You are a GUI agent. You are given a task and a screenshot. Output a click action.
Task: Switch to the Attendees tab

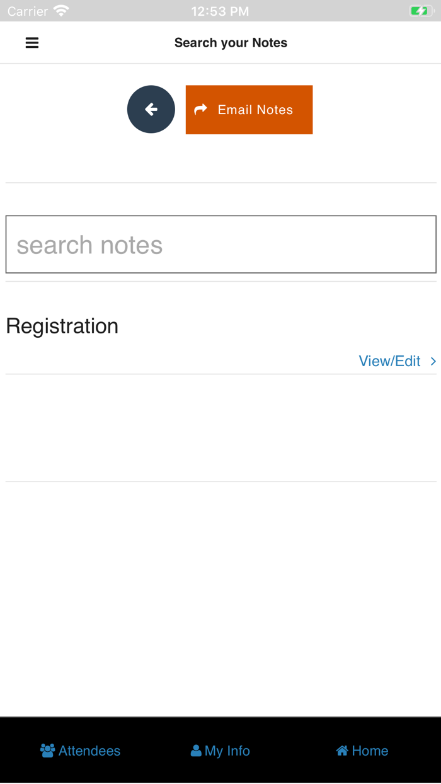pos(89,751)
